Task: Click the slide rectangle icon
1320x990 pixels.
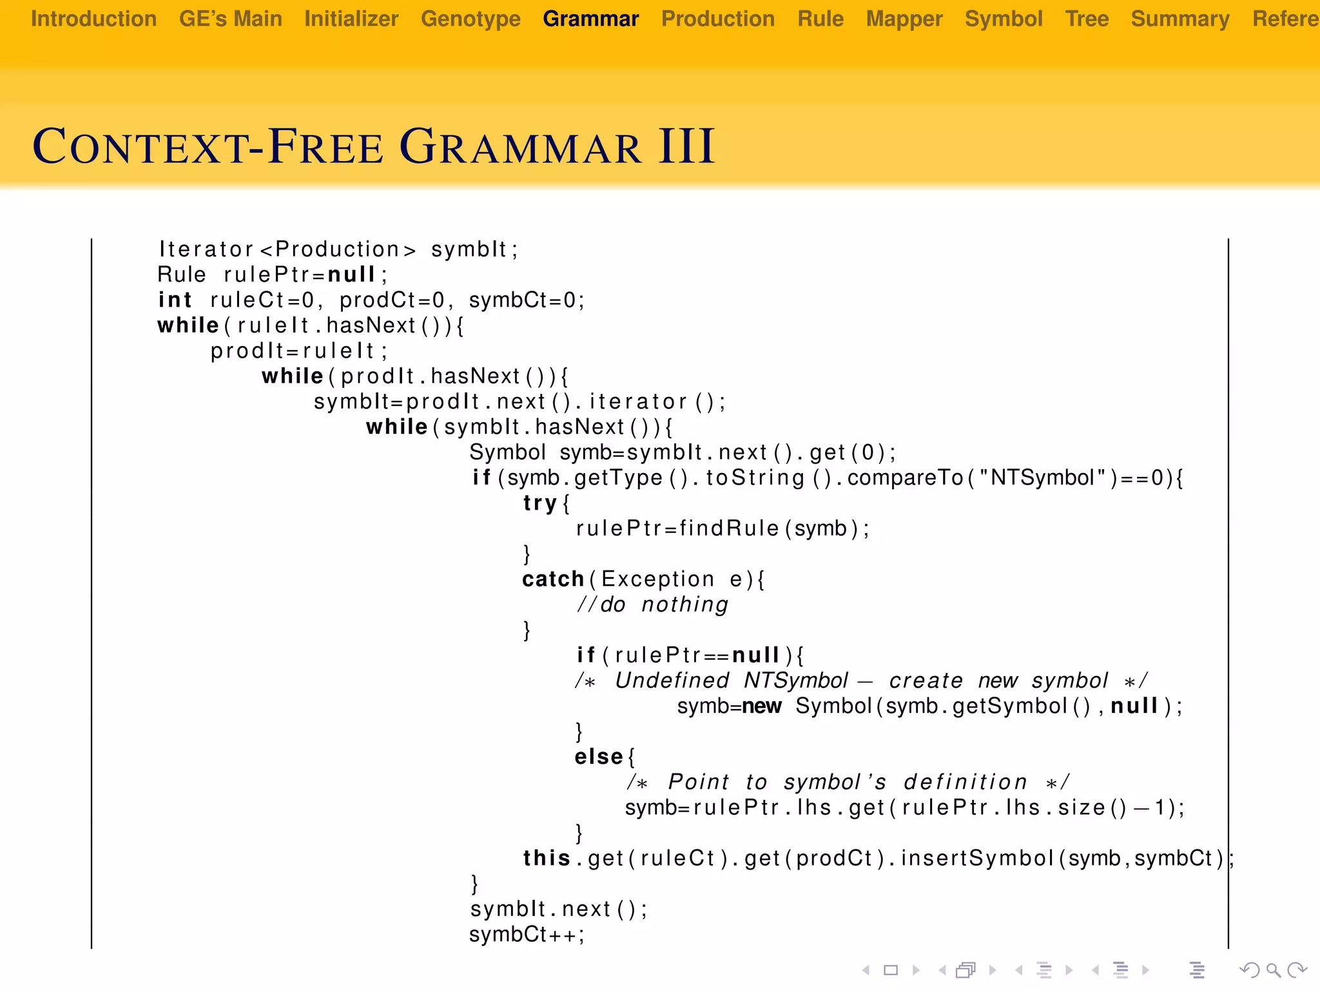Action: (891, 970)
